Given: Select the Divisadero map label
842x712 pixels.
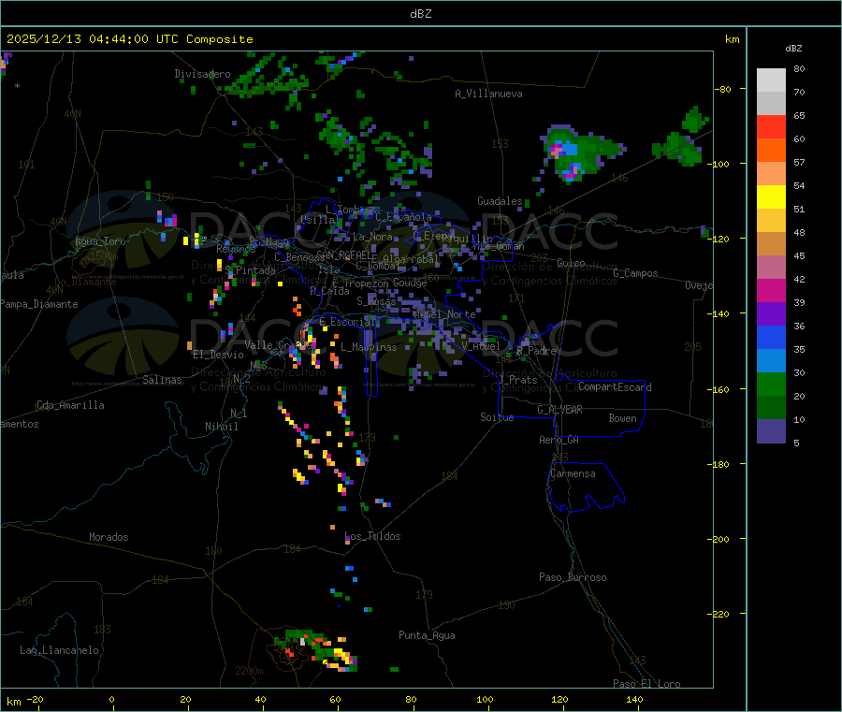Looking at the screenshot, I should pyautogui.click(x=202, y=74).
